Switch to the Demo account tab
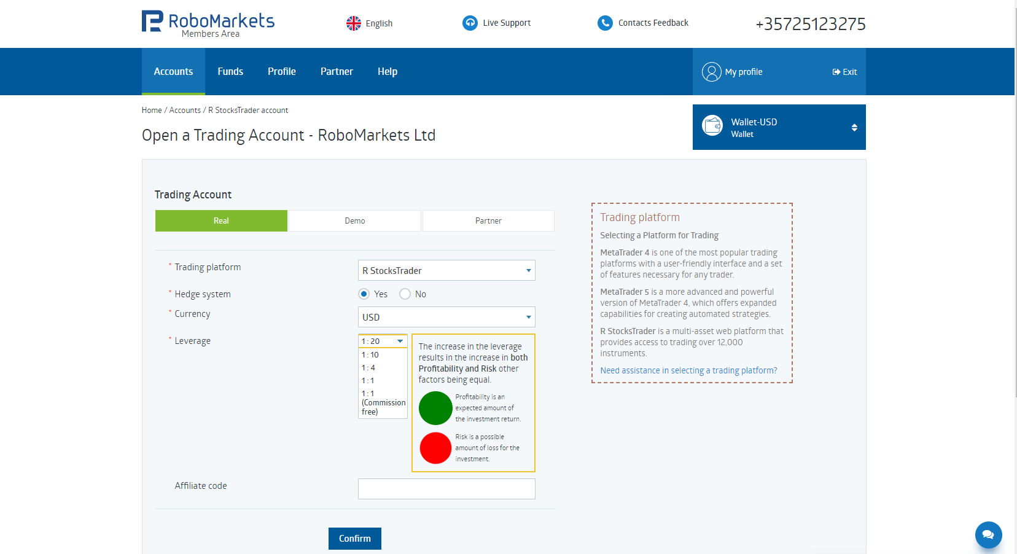 point(355,220)
